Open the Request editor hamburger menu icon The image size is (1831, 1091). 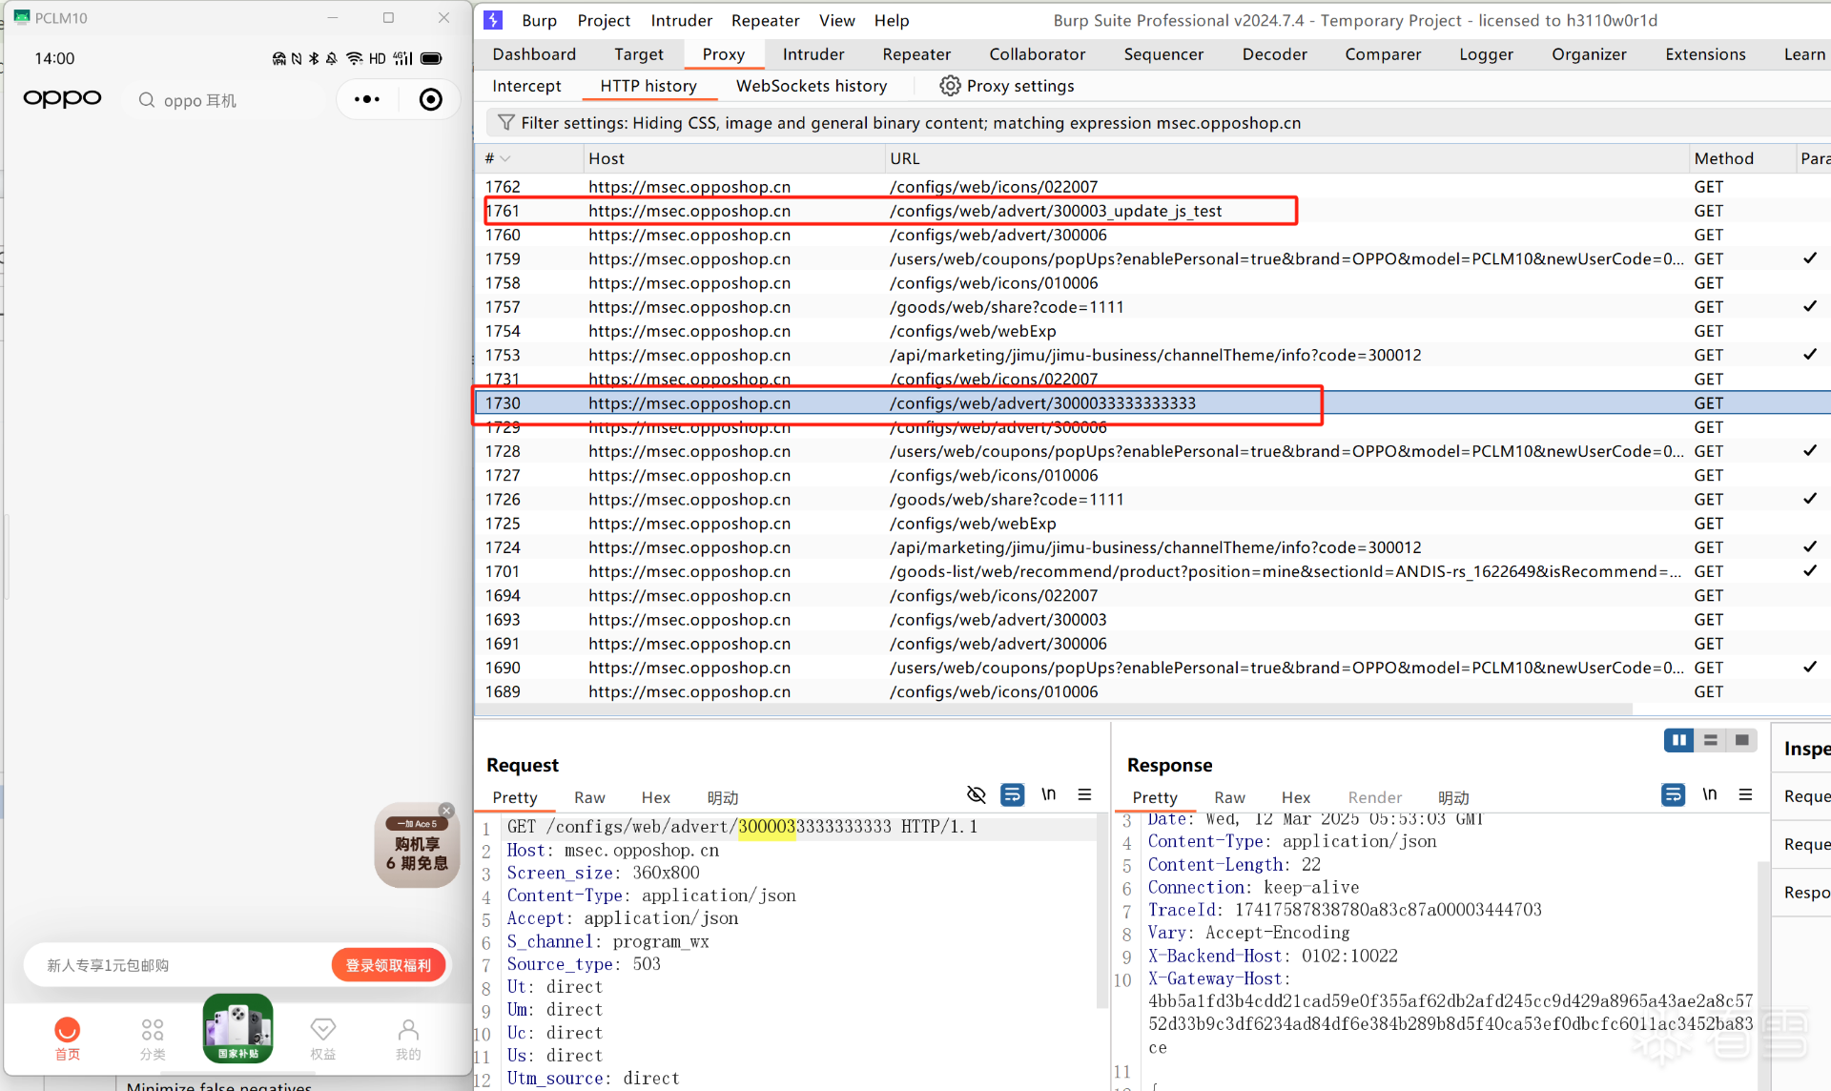1085,793
